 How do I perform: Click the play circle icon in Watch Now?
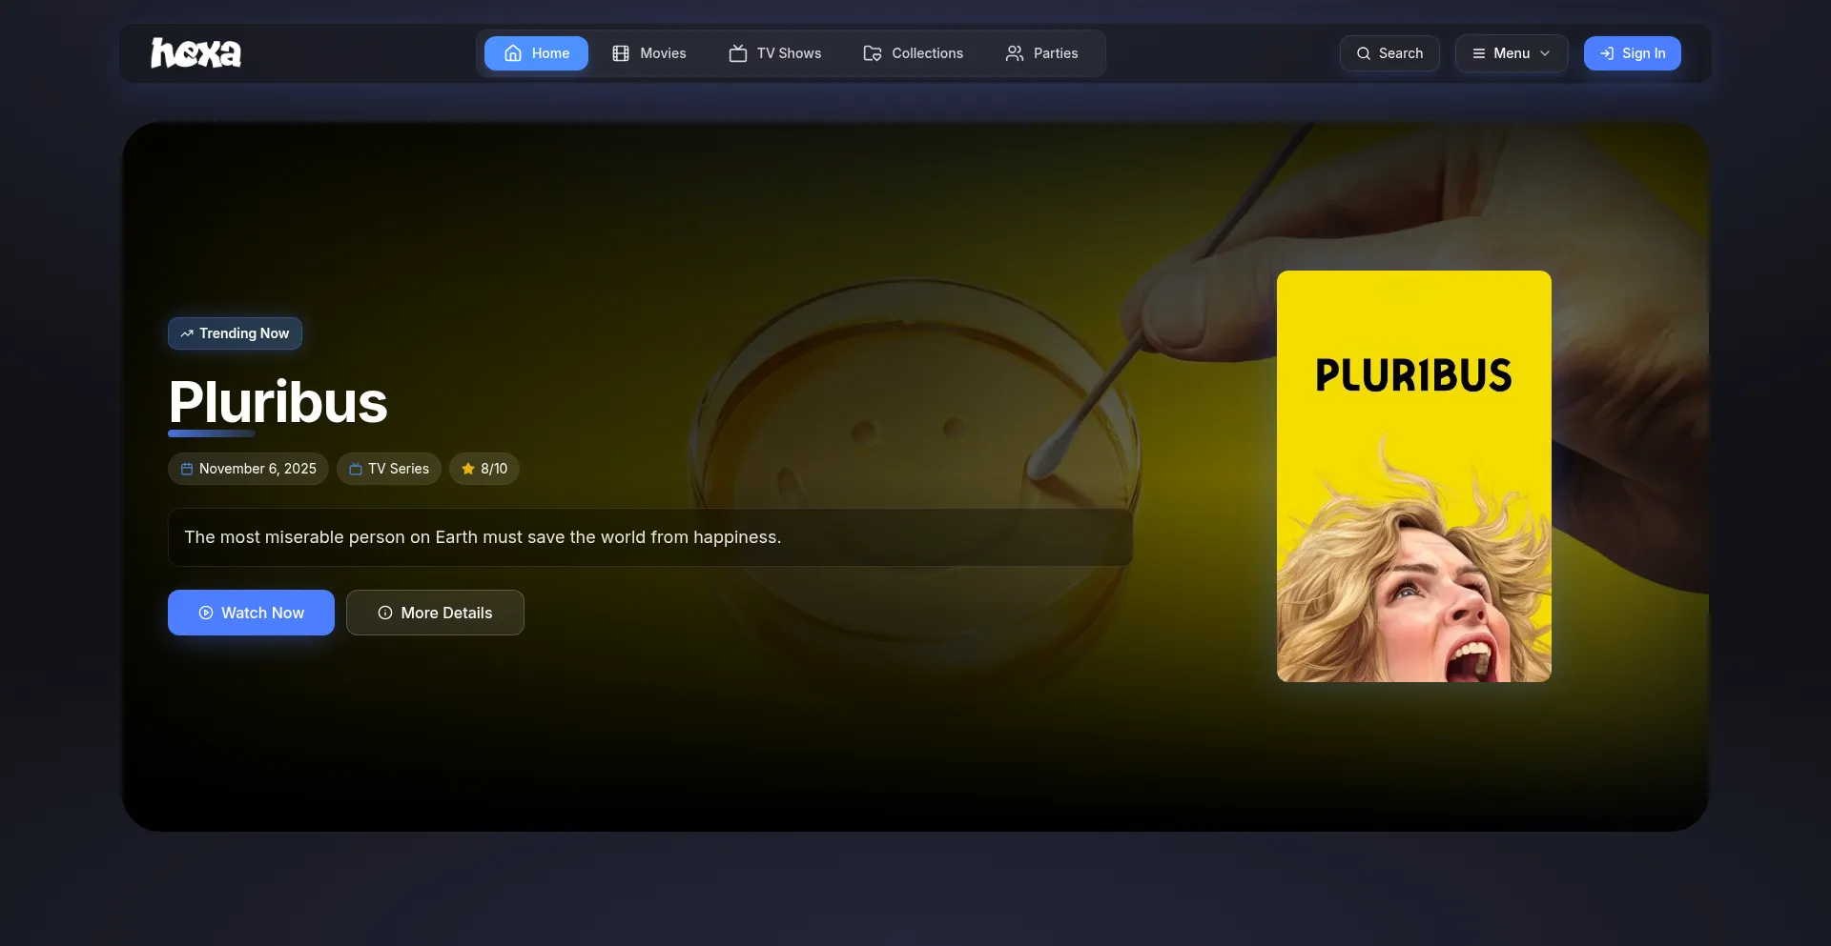(x=206, y=613)
